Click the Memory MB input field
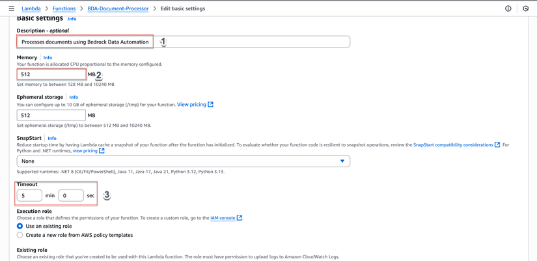537x261 pixels. tap(51, 74)
